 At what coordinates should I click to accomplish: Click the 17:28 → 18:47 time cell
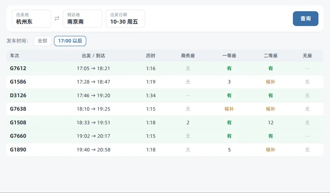94,82
